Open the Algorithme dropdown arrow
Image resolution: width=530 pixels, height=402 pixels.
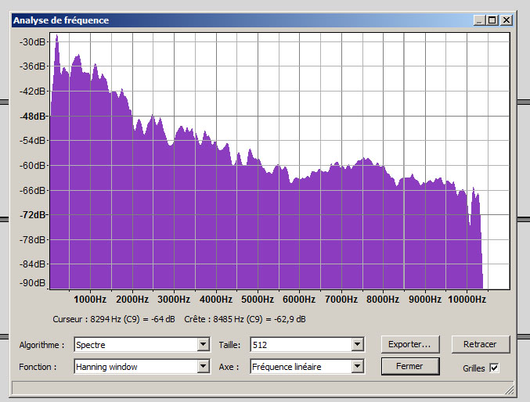[x=203, y=345]
